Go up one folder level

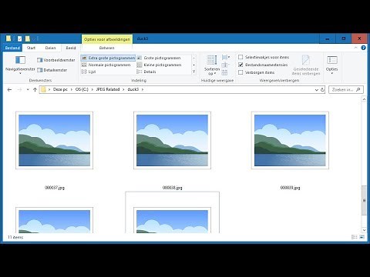point(35,89)
